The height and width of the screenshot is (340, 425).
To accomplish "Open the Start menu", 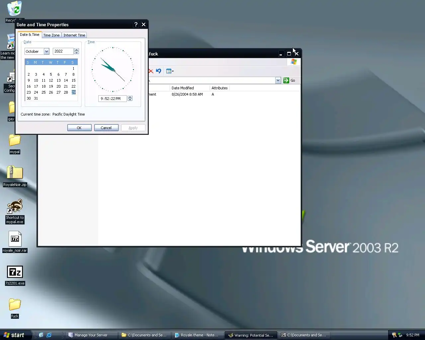I will (15, 335).
